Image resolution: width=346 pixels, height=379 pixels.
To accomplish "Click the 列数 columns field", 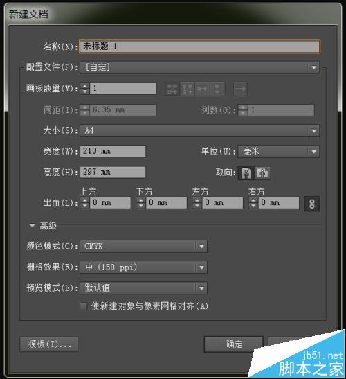I will click(x=281, y=110).
